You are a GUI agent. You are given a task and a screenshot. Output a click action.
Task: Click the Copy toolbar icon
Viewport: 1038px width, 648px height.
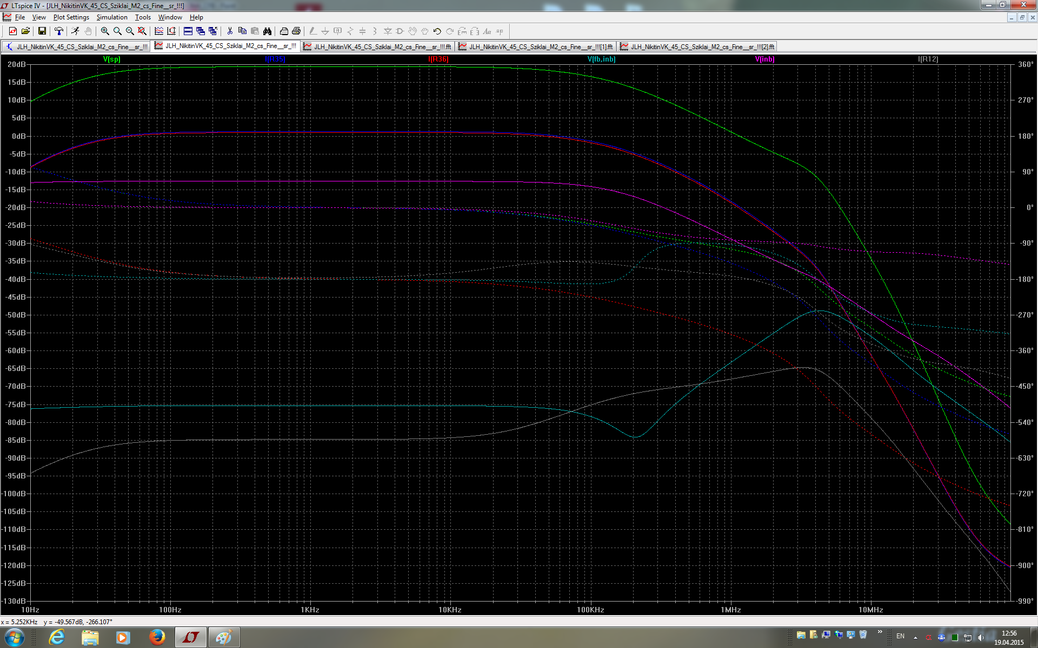tap(242, 31)
